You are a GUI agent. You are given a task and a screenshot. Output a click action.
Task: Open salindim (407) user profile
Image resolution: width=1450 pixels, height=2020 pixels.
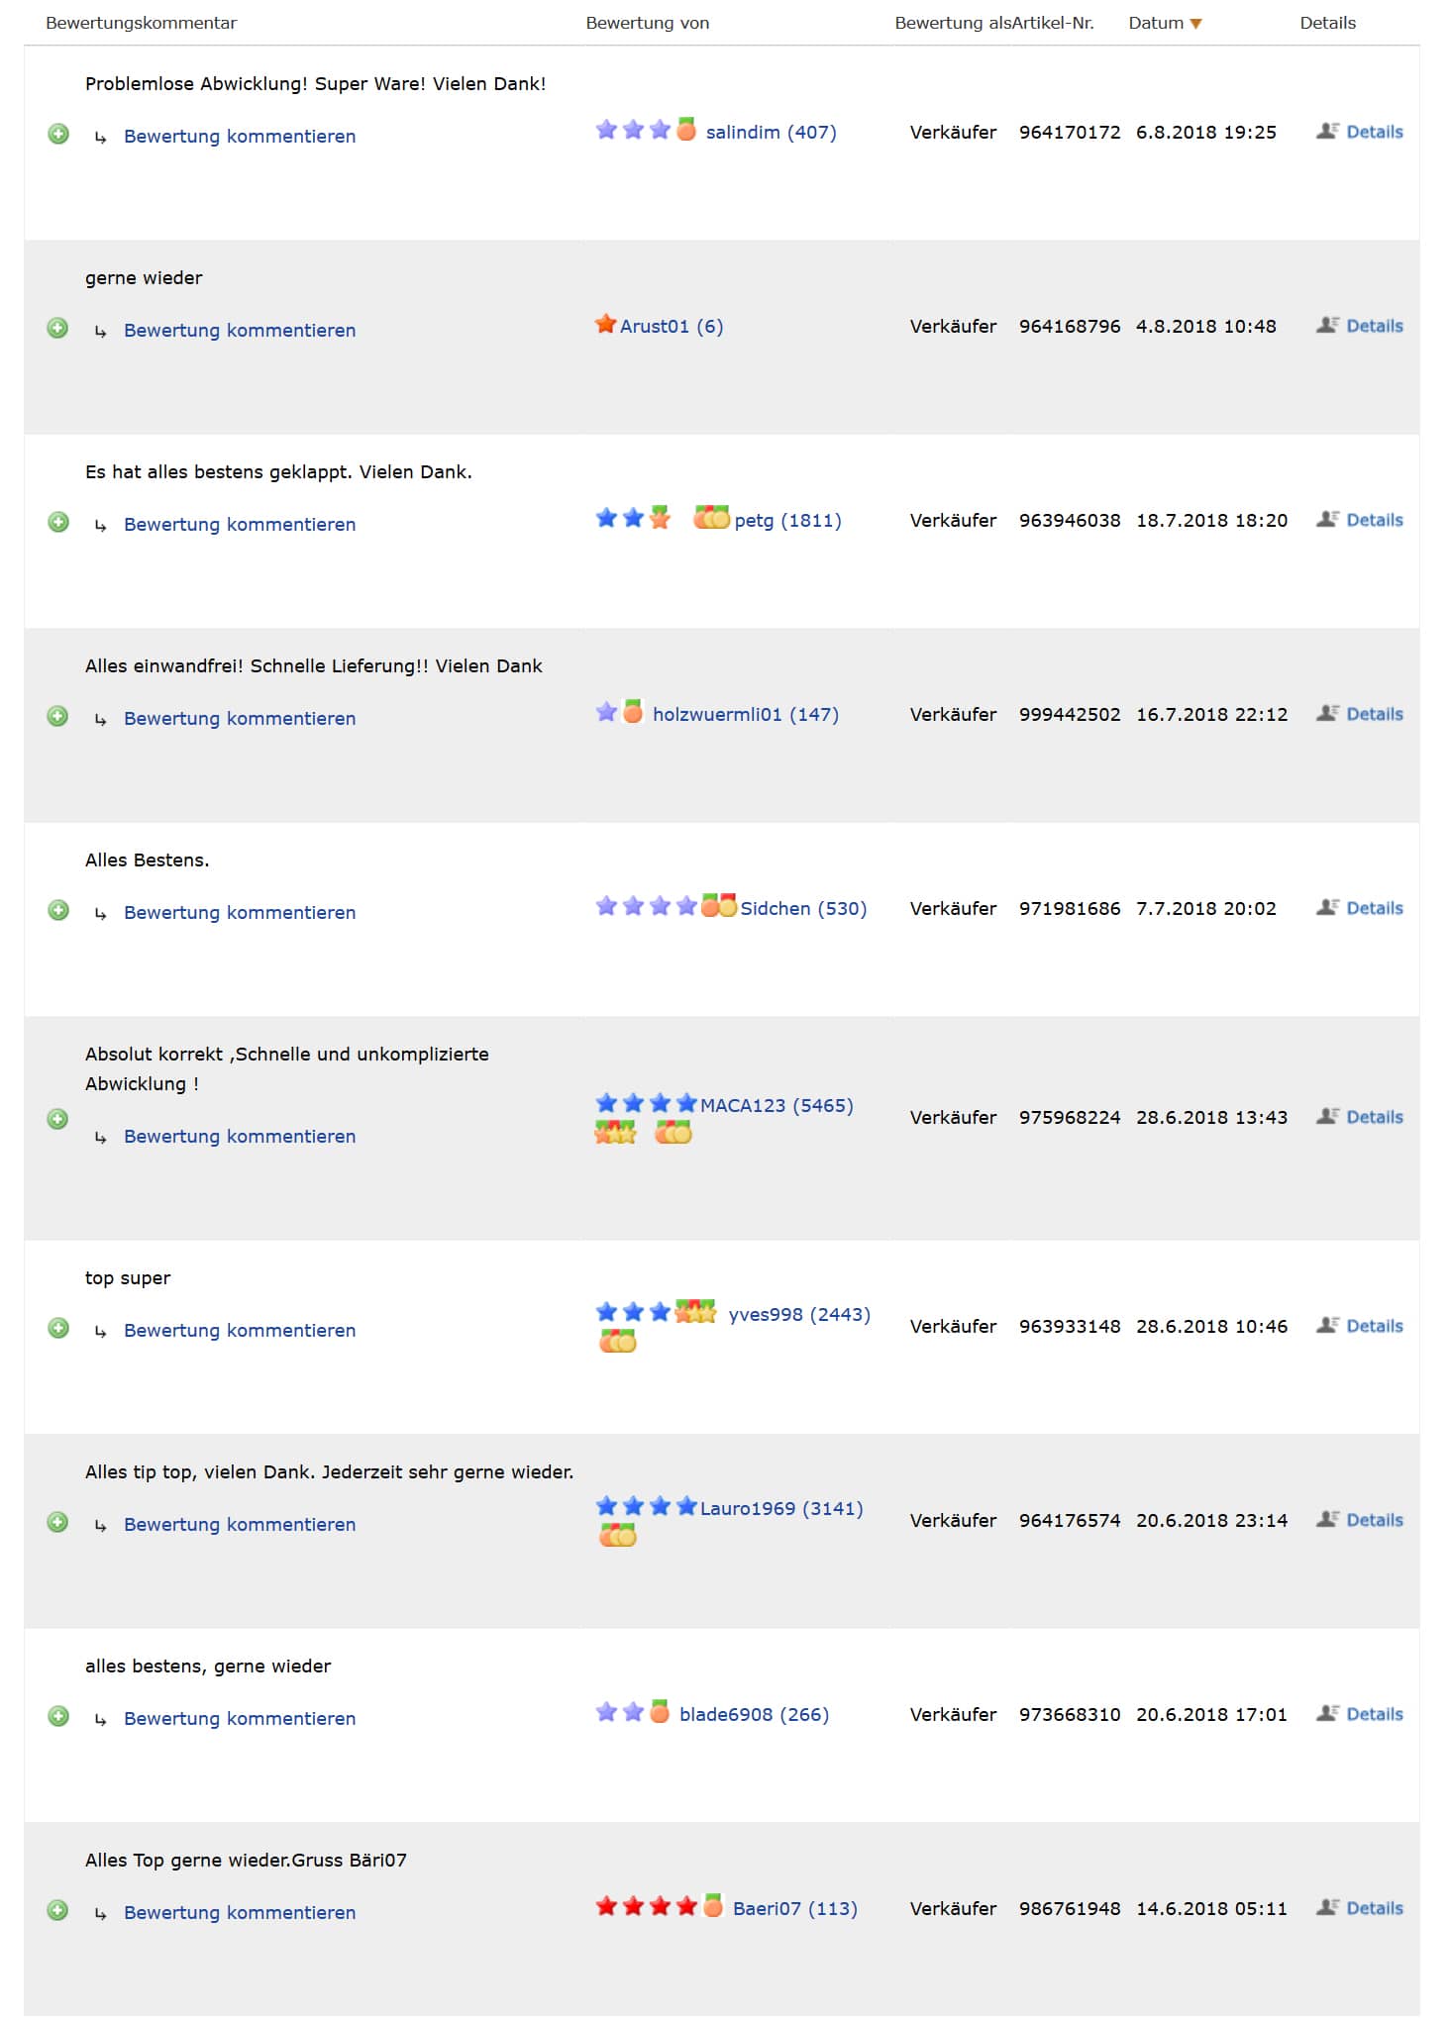tap(771, 132)
